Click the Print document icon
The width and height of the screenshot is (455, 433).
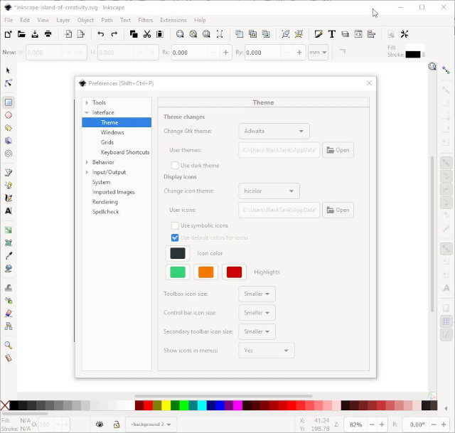[x=48, y=34]
